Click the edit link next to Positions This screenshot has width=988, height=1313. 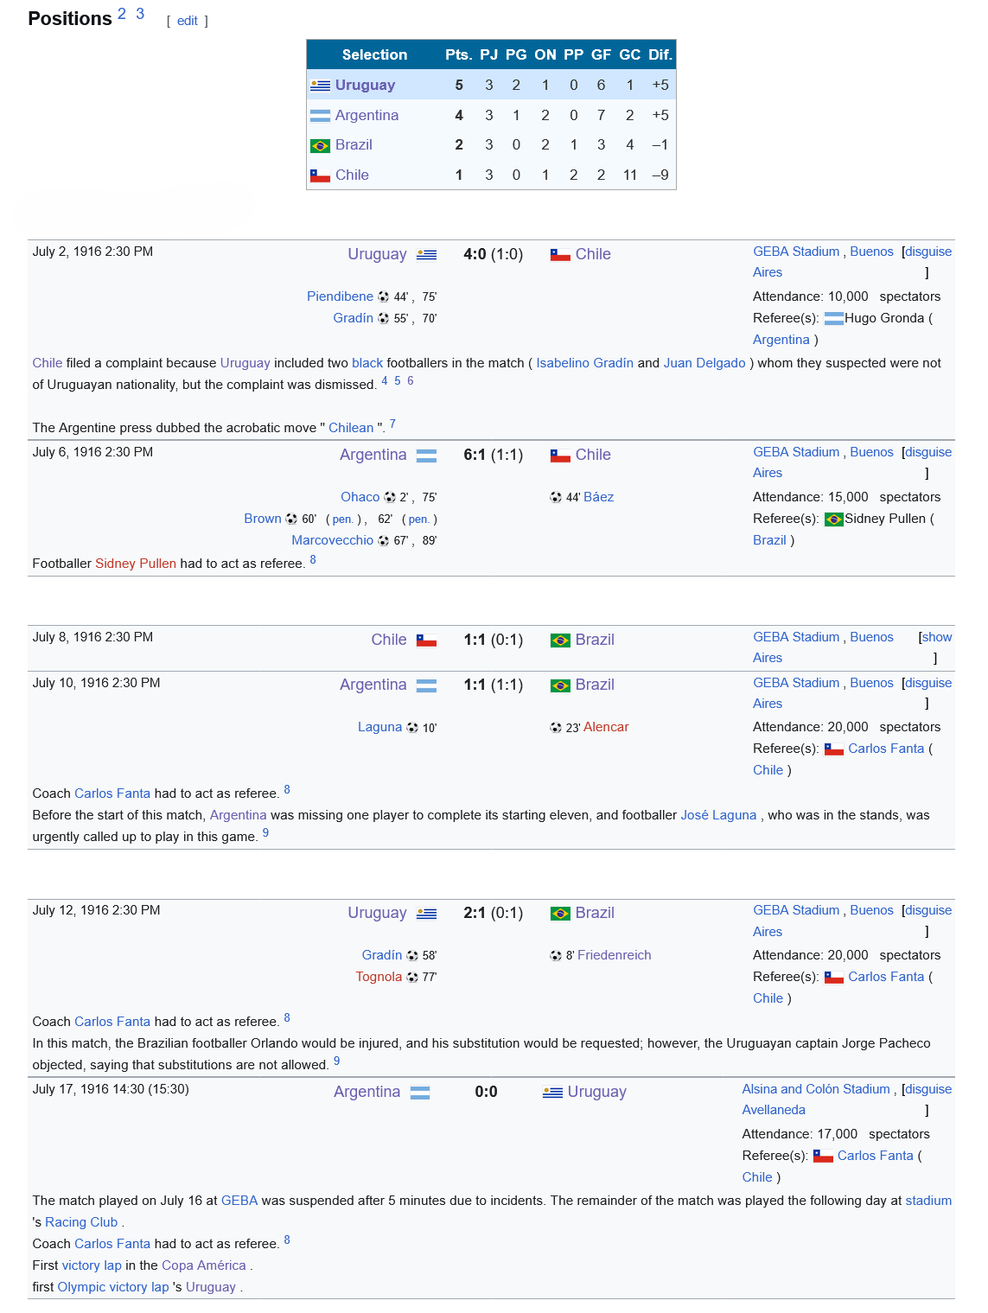[188, 21]
